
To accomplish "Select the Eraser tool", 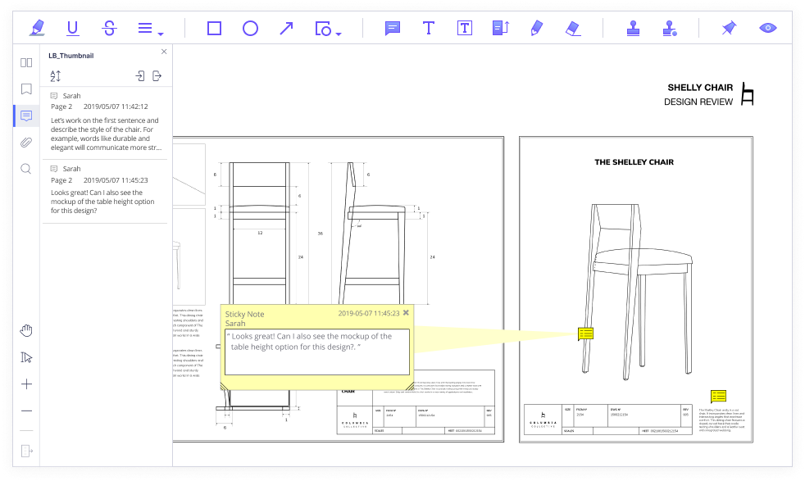I will pyautogui.click(x=573, y=28).
